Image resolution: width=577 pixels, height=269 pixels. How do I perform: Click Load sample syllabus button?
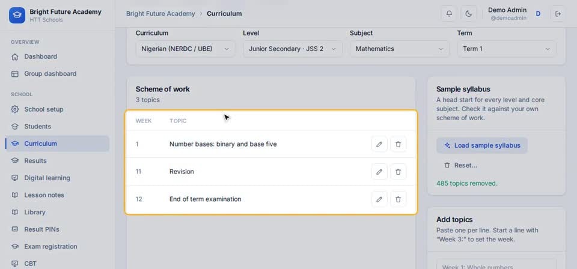pos(482,145)
